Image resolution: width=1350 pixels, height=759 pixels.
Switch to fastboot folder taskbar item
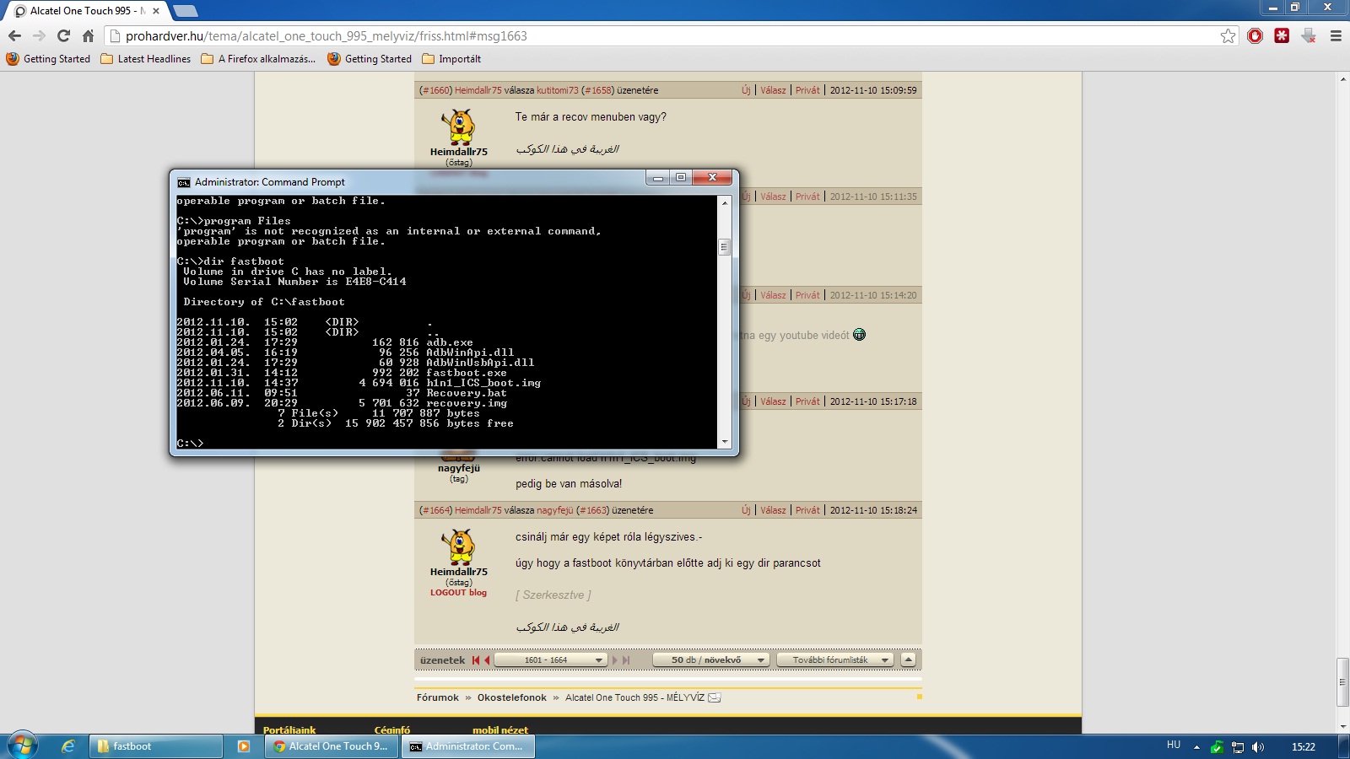tap(156, 746)
